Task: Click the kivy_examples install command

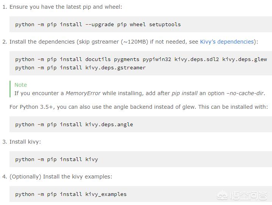Action: pos(71,194)
